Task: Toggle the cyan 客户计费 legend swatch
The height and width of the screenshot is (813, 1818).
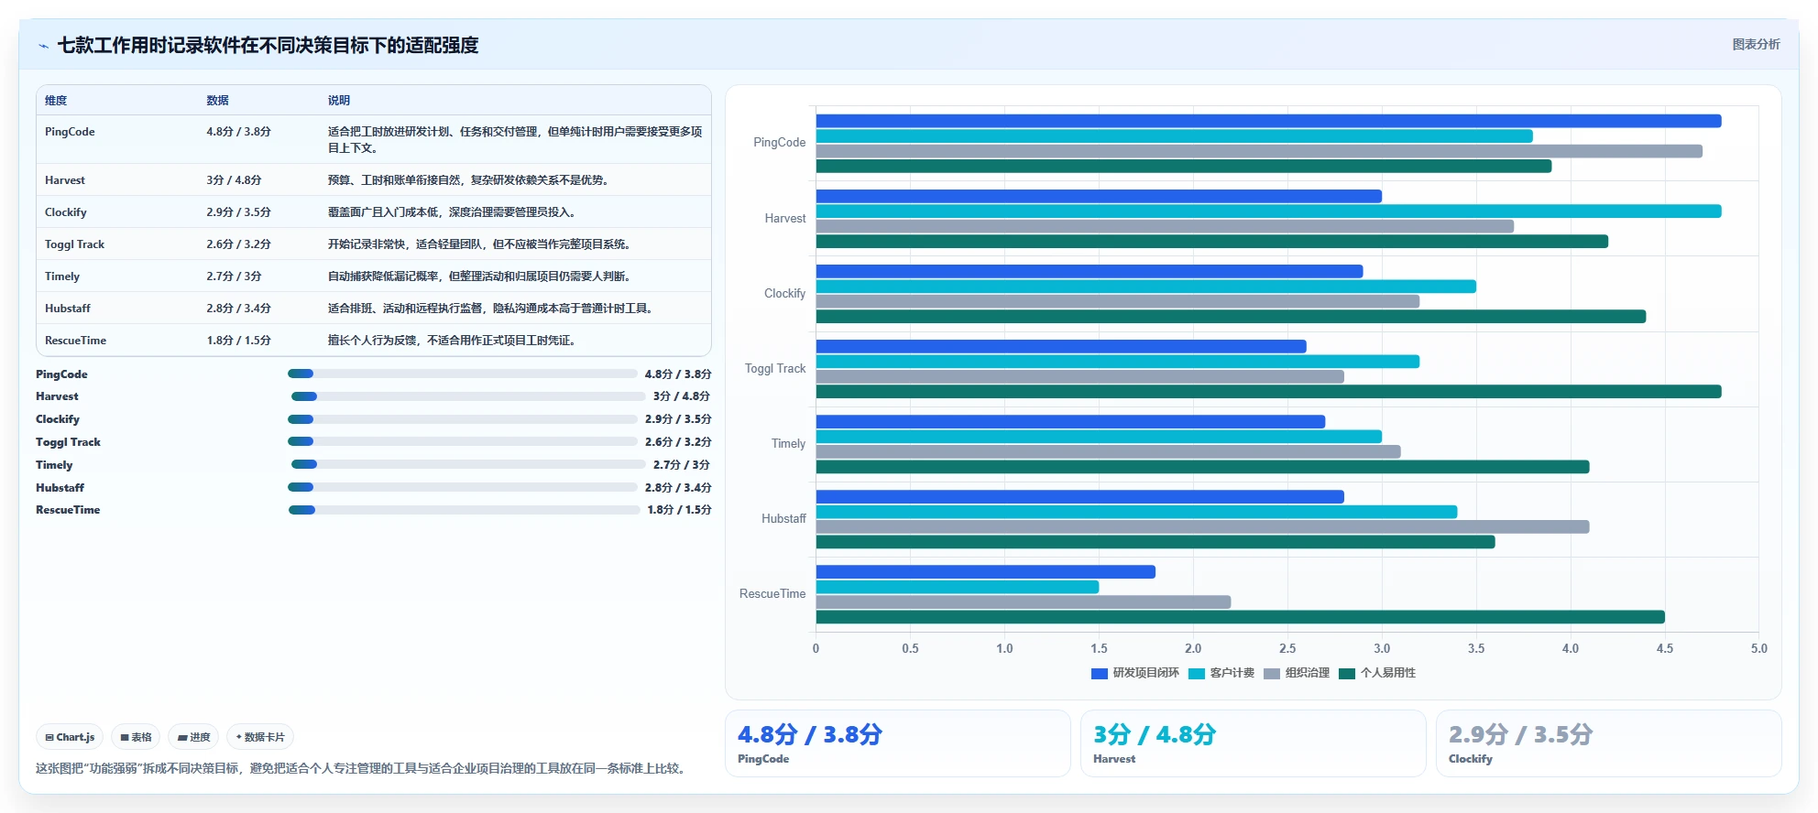Action: pos(1197,673)
